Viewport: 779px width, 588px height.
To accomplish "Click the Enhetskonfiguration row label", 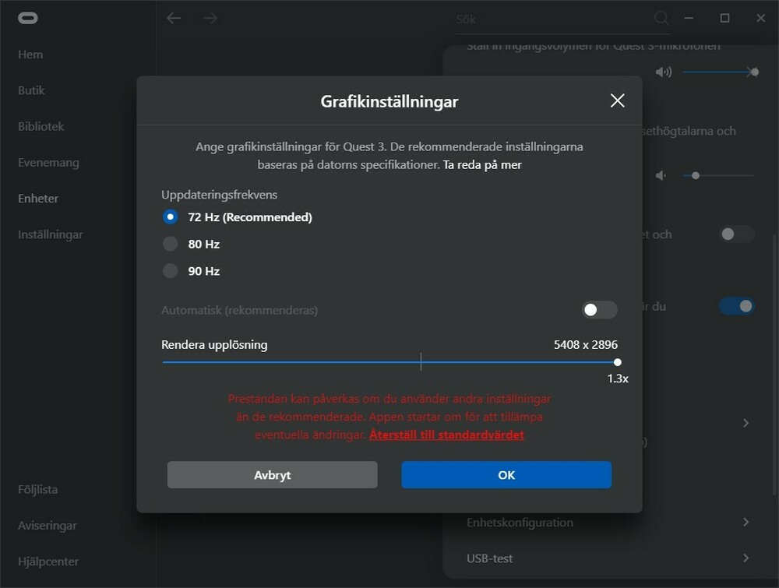I will point(520,523).
